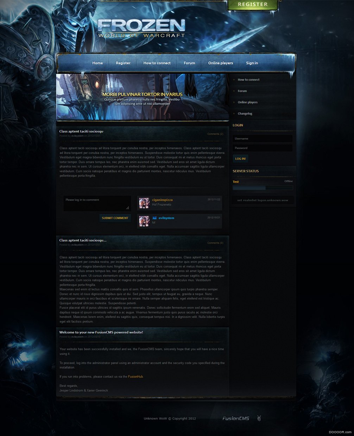Open evilsystem commenter name link

click(166, 218)
